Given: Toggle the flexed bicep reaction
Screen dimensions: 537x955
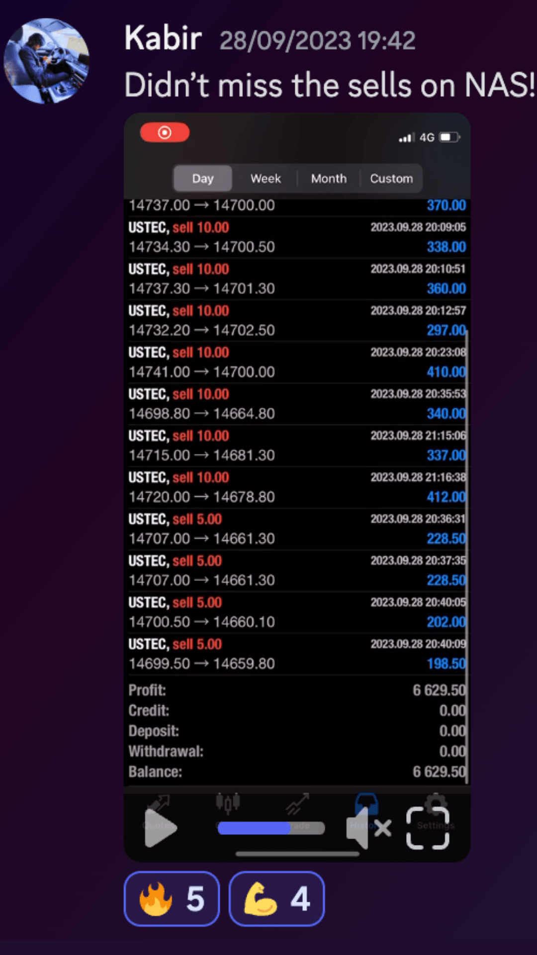Looking at the screenshot, I should coord(276,898).
